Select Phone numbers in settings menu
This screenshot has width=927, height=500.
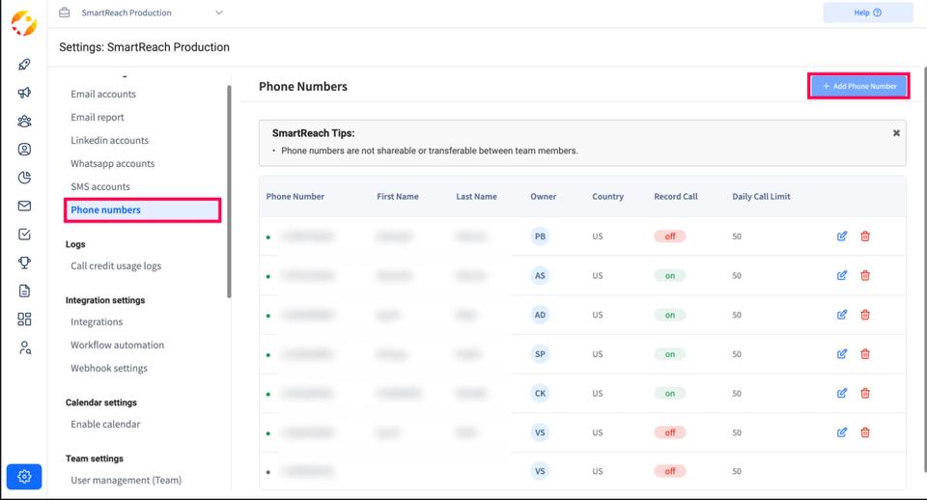click(x=143, y=209)
